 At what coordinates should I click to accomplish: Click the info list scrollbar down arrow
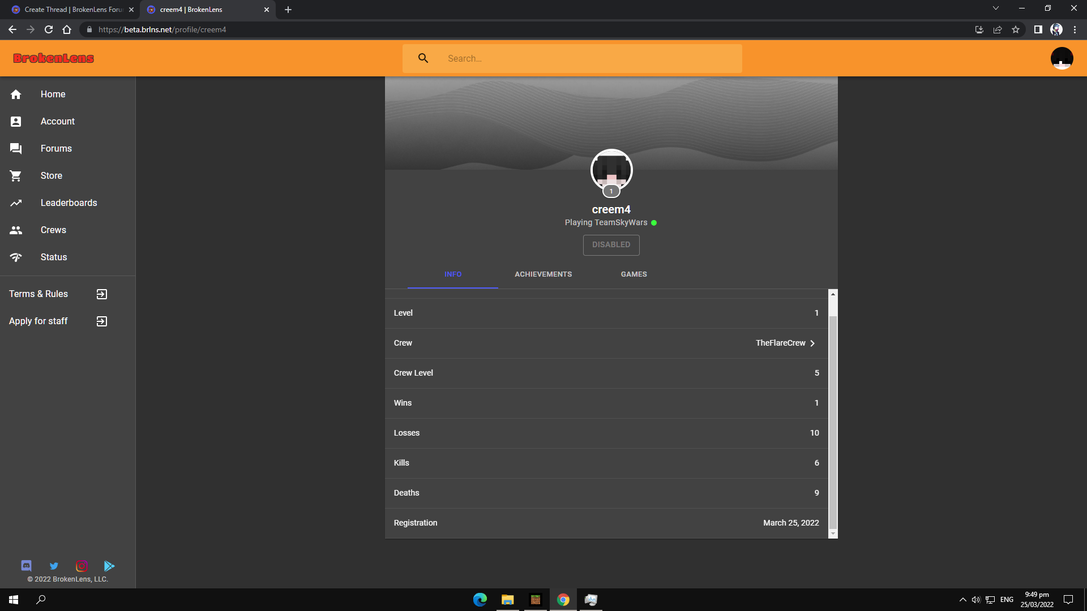click(x=832, y=533)
